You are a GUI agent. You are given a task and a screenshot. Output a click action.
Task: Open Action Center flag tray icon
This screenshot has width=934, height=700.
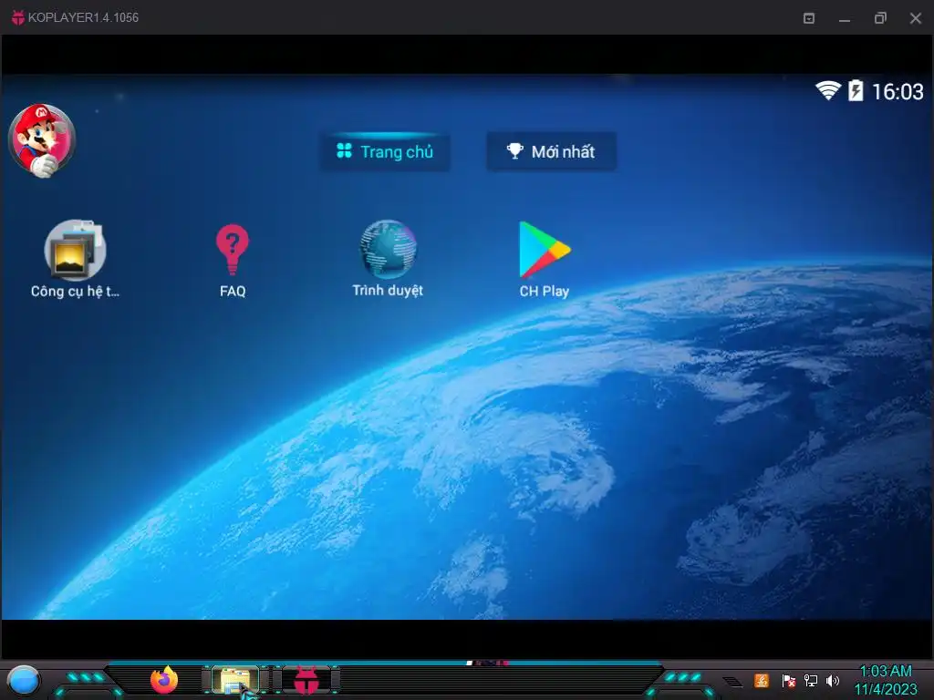[788, 680]
